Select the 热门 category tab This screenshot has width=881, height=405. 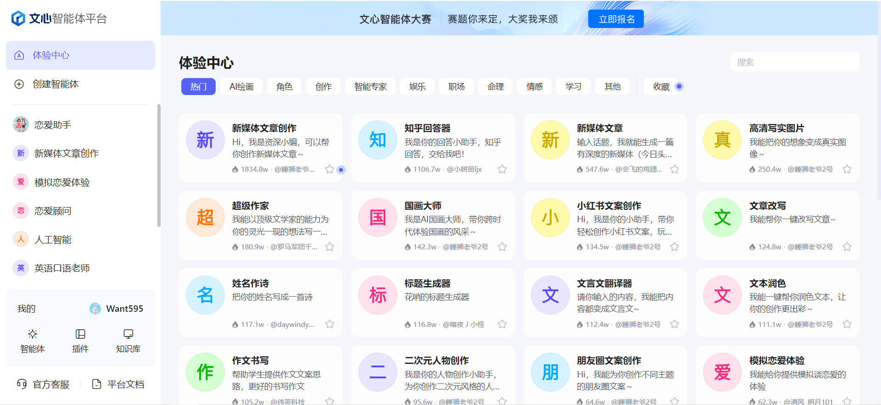(x=198, y=86)
